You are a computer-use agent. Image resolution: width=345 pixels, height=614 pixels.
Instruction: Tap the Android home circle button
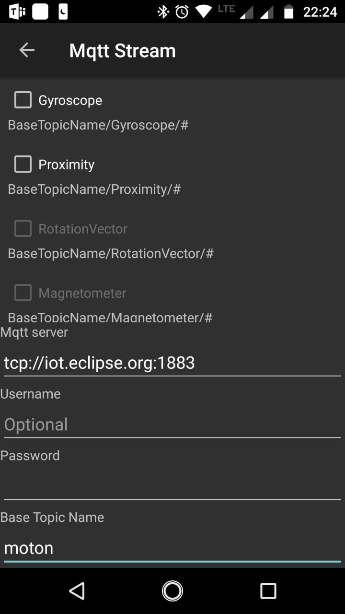172,591
